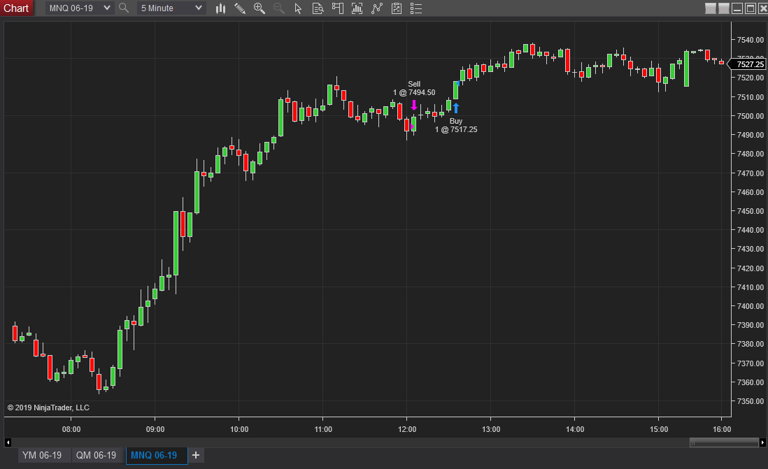Open the strategy performance report icon
The height and width of the screenshot is (469, 768).
click(397, 8)
